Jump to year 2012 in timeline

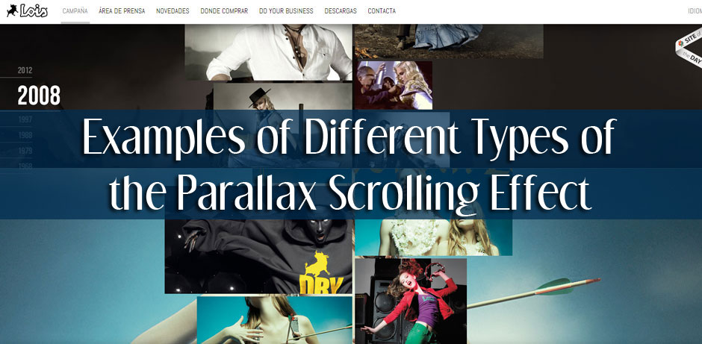click(25, 70)
